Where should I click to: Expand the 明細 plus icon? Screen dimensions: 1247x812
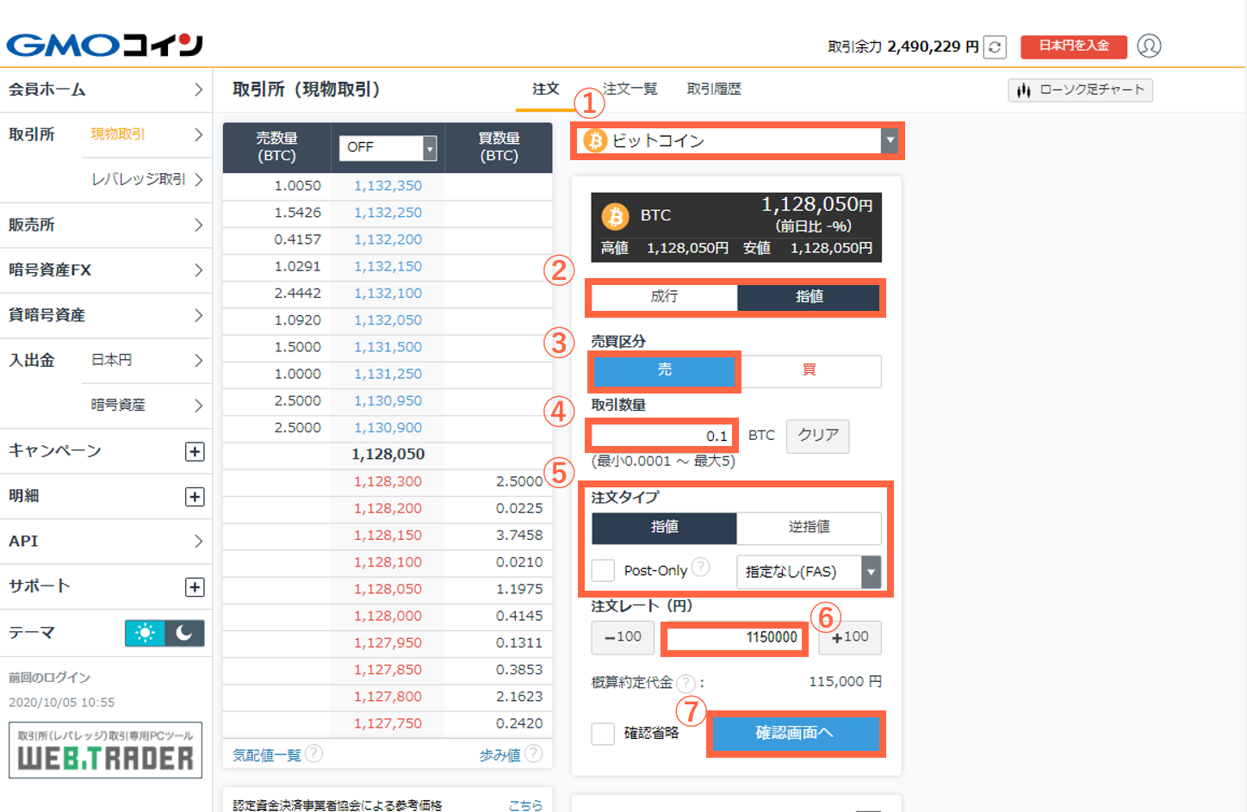tap(195, 497)
